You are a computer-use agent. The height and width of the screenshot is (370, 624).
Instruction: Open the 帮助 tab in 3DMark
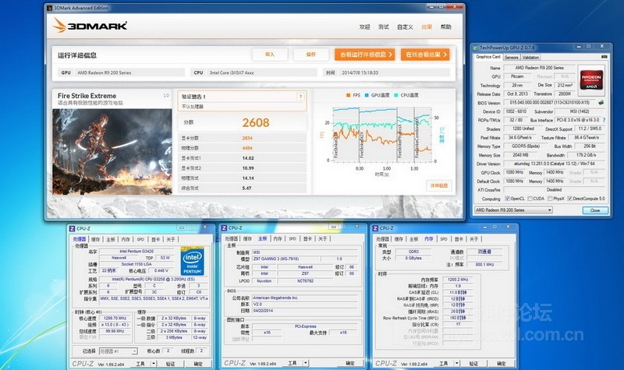(x=445, y=26)
